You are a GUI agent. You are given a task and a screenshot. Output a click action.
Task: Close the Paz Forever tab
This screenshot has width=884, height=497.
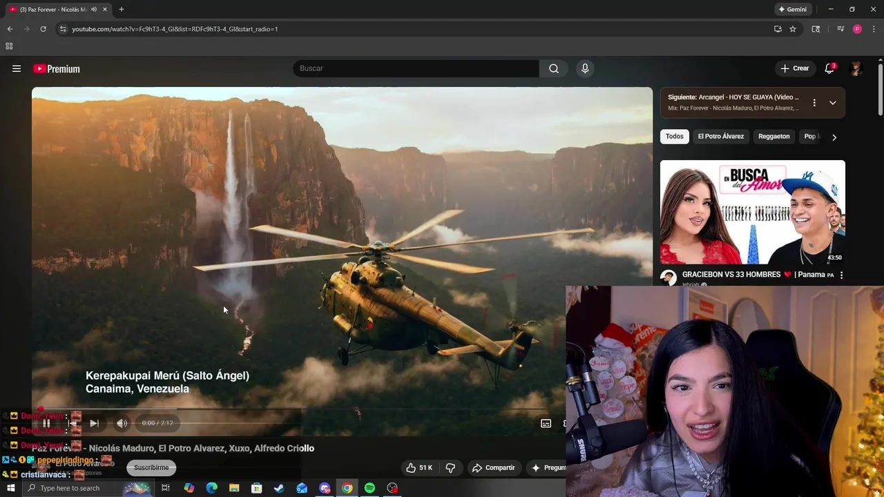(x=104, y=9)
